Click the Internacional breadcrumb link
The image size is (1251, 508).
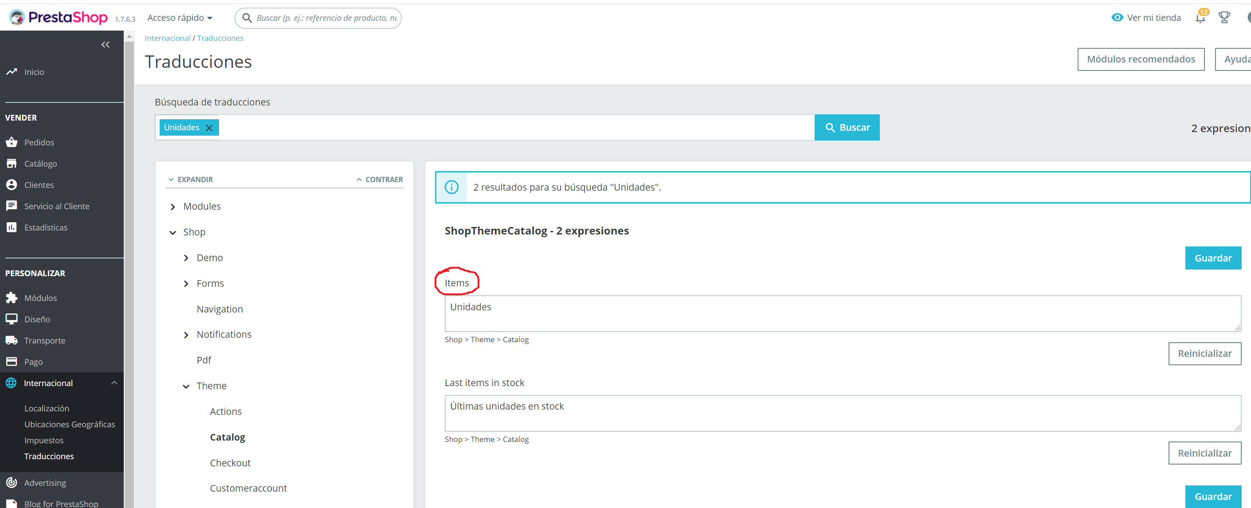168,38
